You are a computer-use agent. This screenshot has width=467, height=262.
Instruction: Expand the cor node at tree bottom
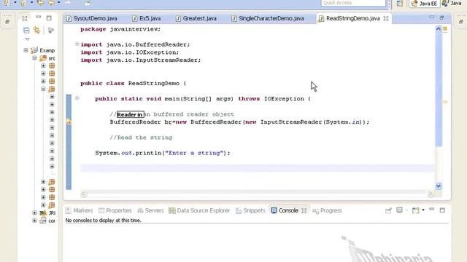34,221
